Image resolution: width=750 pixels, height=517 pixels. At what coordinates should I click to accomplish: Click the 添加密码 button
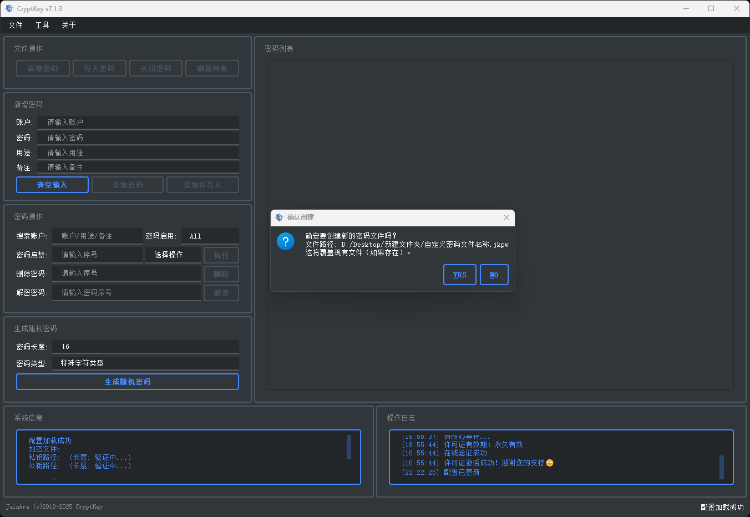point(128,185)
